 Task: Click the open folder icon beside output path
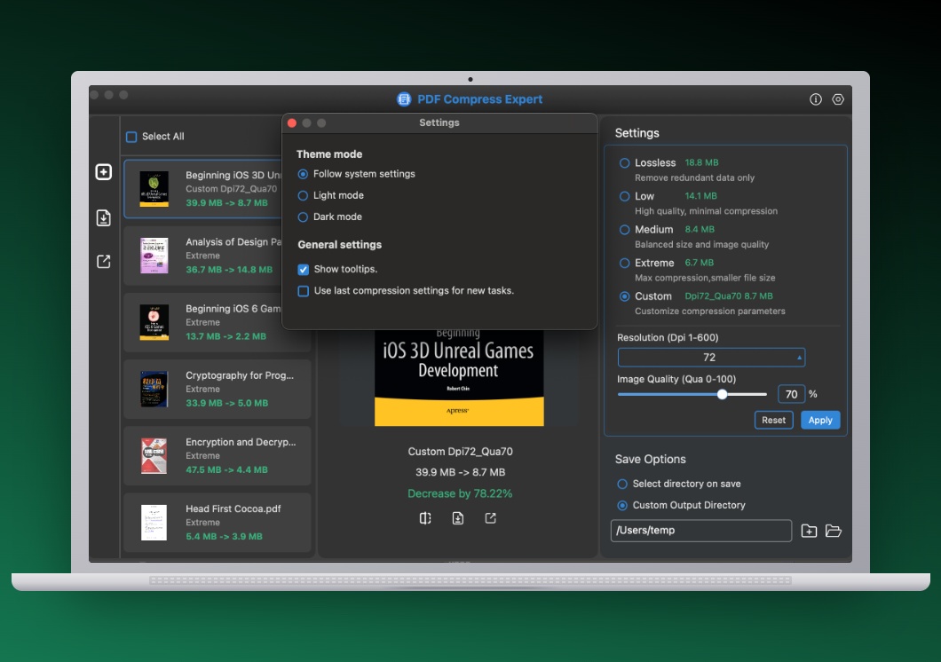[x=834, y=531]
